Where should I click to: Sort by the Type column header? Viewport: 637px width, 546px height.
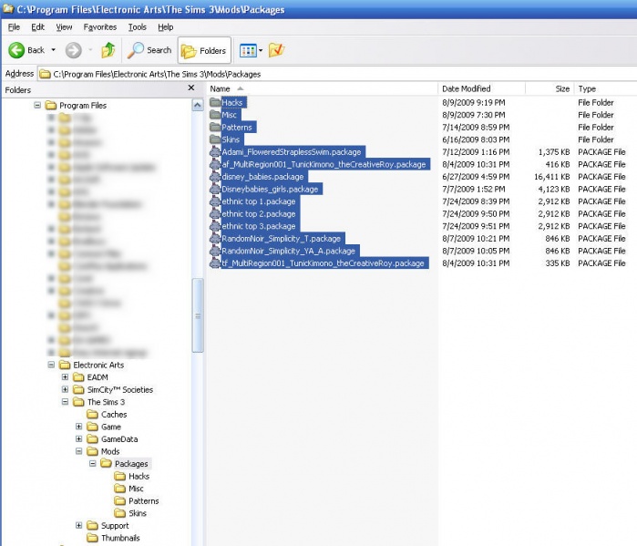(x=605, y=88)
